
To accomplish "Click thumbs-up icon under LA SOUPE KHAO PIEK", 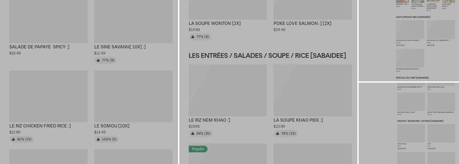I will [277, 133].
